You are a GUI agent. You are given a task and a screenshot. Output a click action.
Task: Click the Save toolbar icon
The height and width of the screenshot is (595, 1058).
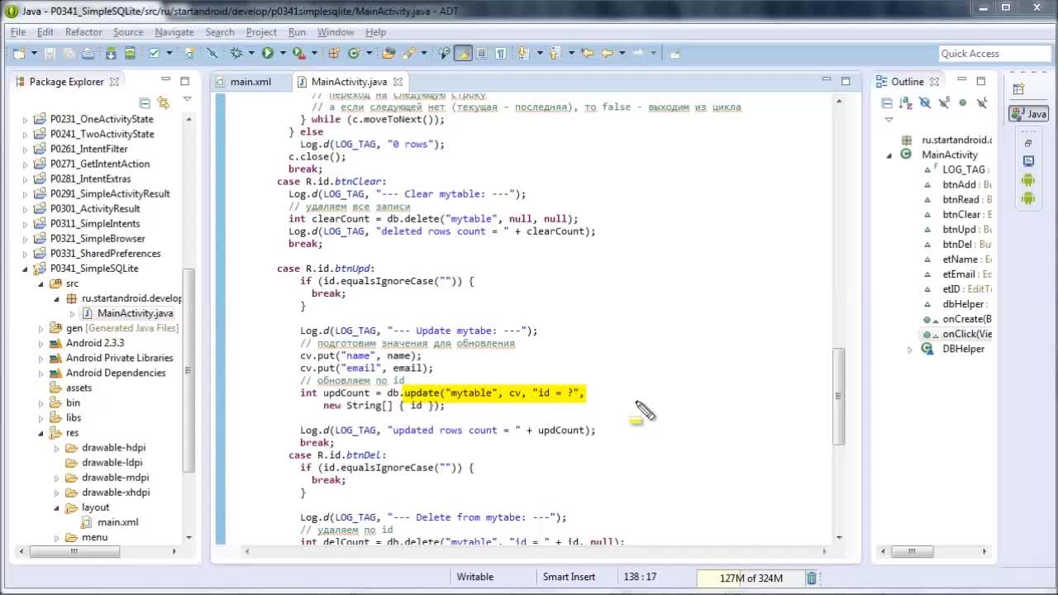point(50,54)
